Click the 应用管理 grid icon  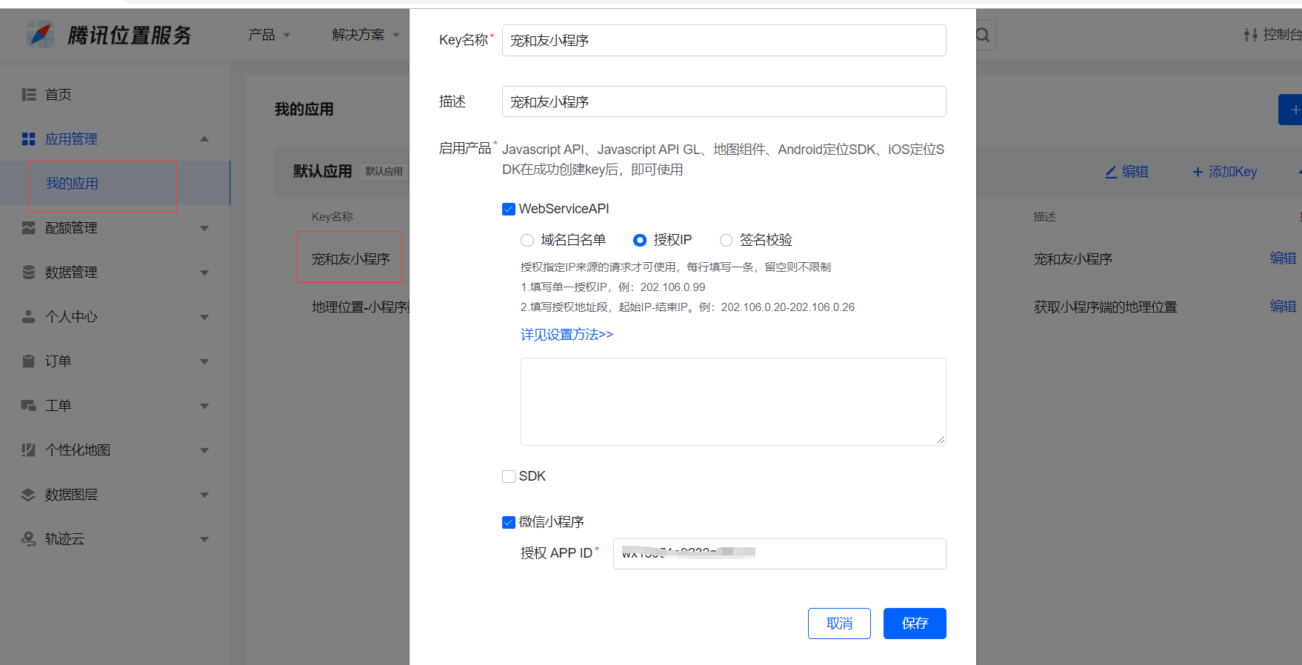pos(29,139)
